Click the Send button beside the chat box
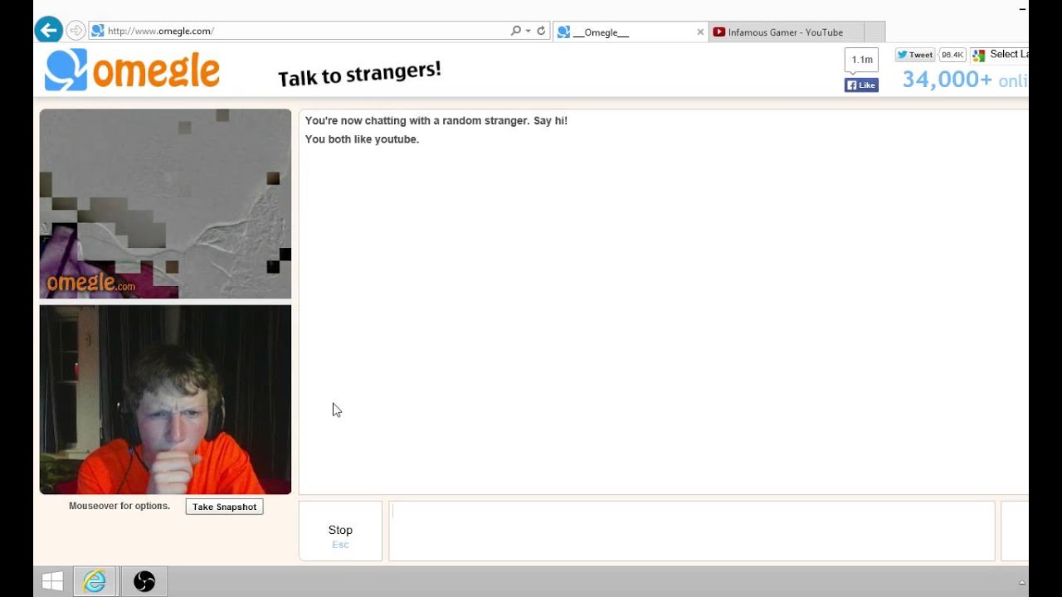1062x597 pixels. pos(1015,531)
